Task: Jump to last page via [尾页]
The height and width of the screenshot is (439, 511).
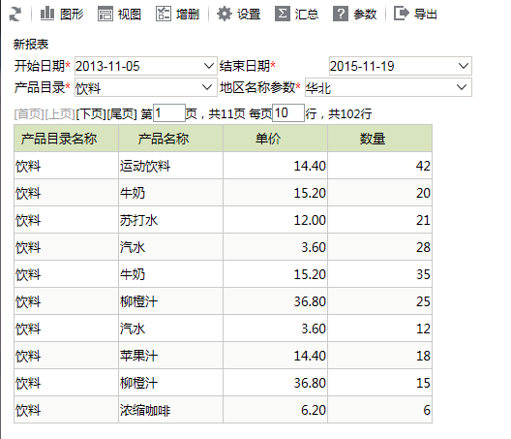Action: (x=122, y=114)
